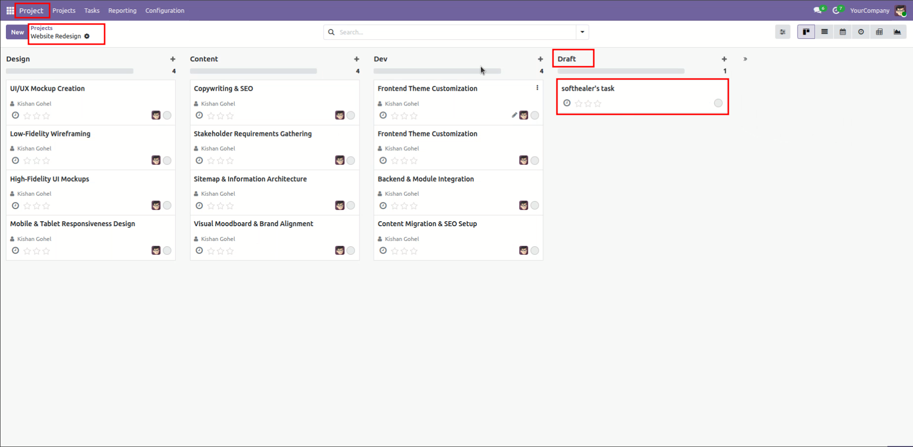Open state dropdown on Visual Moodboard & Brand Alignment
This screenshot has height=447, width=913.
[351, 251]
